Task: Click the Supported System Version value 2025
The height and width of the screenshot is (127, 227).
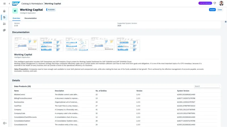Action: click(119, 26)
